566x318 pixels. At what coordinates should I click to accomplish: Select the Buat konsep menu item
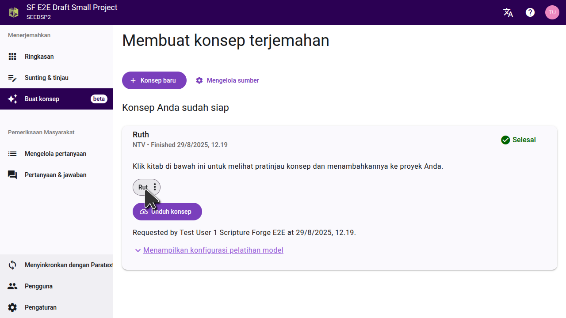(x=42, y=99)
